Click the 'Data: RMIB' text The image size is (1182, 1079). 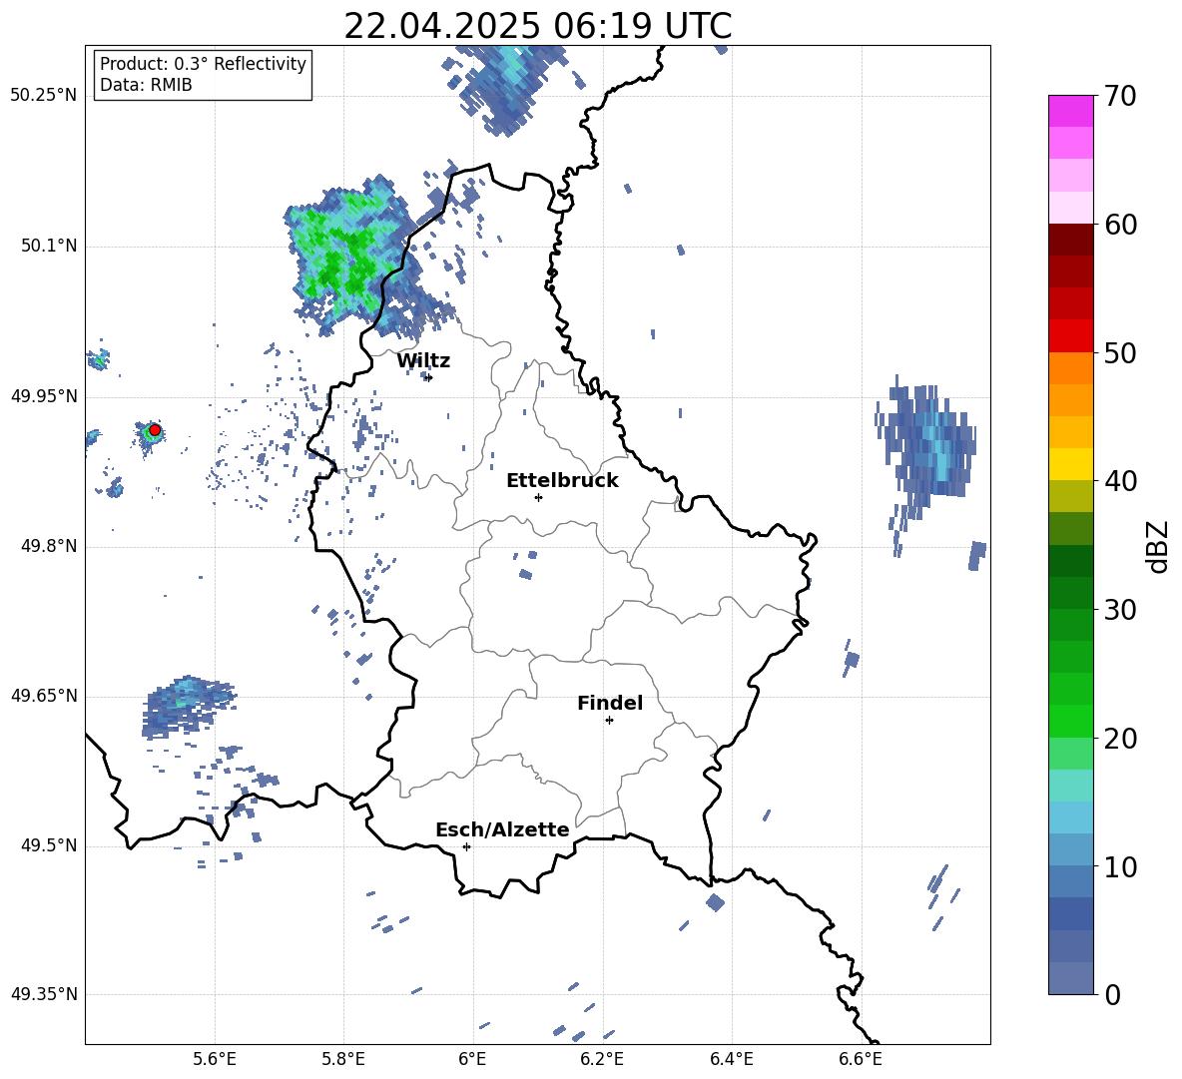pyautogui.click(x=146, y=85)
